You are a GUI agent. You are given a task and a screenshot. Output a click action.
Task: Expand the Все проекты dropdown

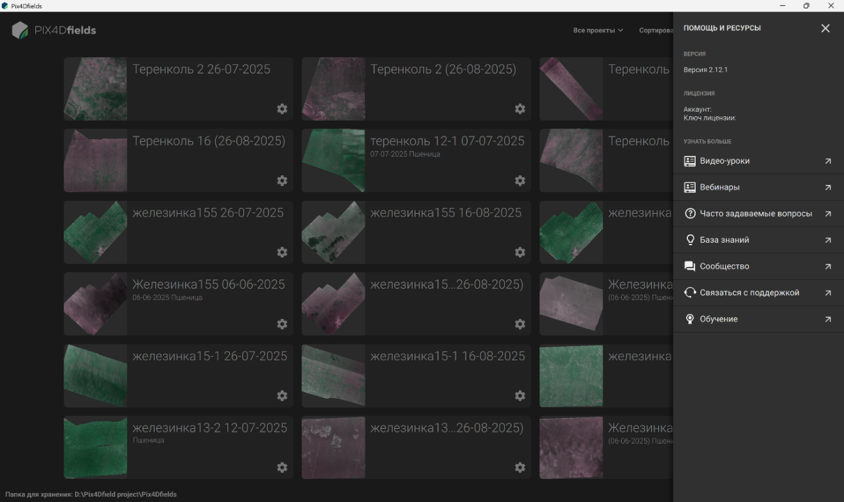(598, 30)
